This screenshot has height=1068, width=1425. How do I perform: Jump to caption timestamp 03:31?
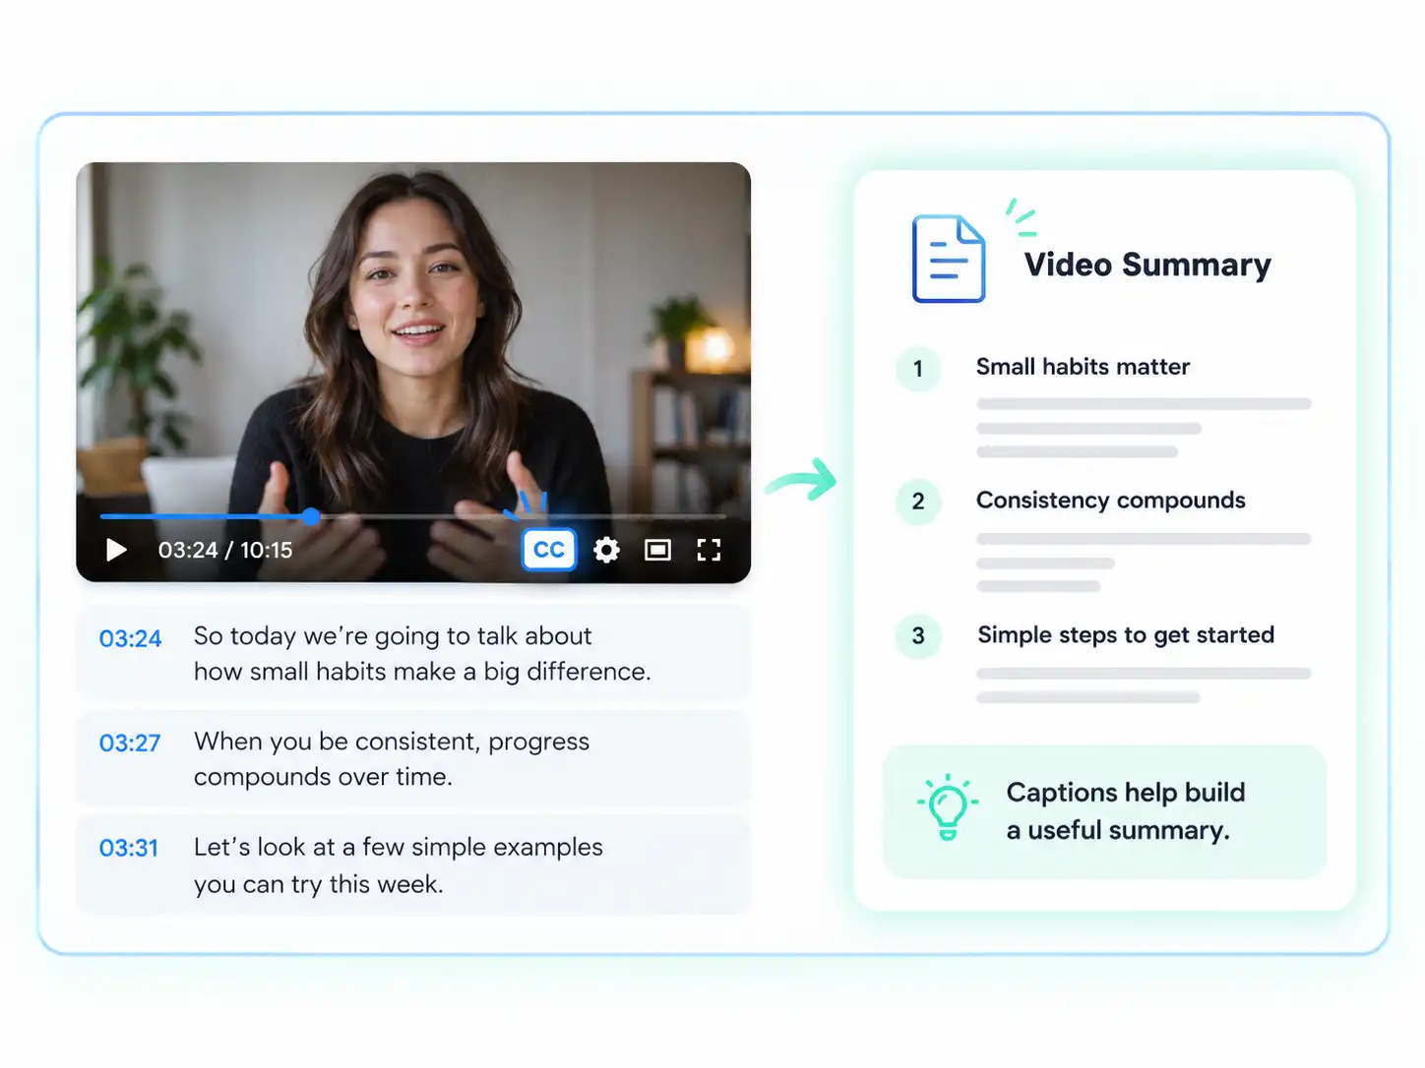(129, 848)
